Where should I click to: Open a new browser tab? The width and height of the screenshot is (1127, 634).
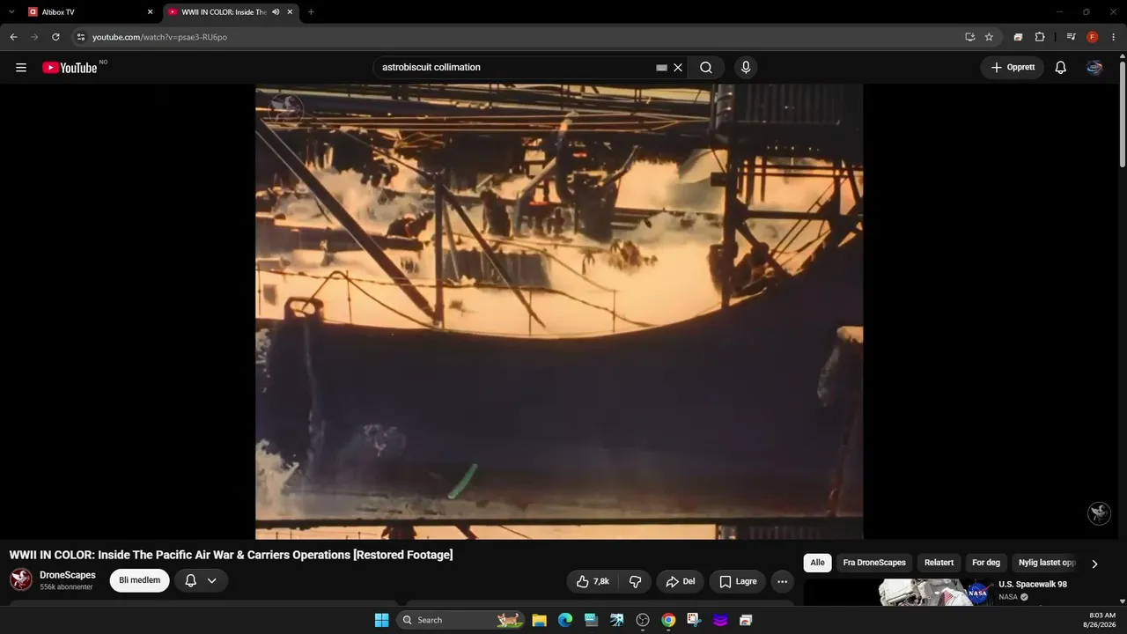coord(311,12)
